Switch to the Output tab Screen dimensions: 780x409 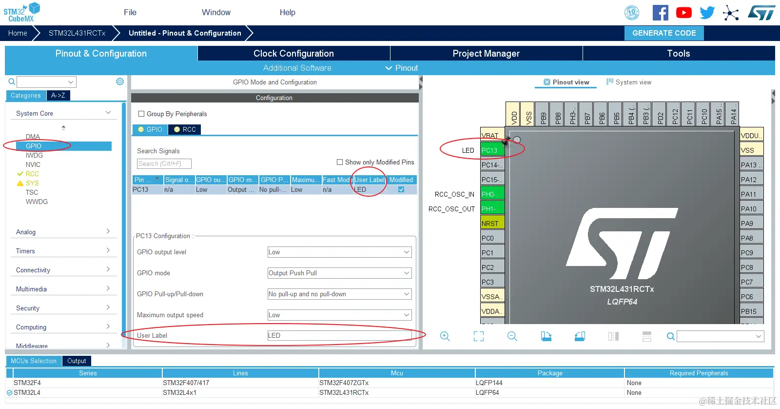coord(77,361)
